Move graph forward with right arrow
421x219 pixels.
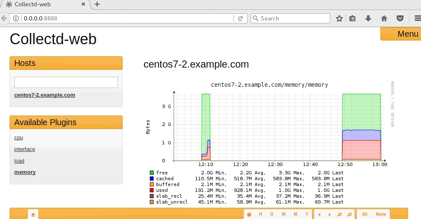(329, 214)
